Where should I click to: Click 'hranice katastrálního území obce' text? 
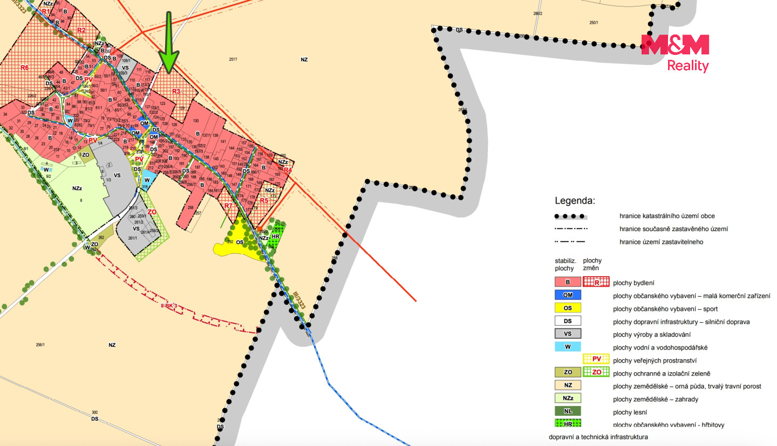click(667, 216)
